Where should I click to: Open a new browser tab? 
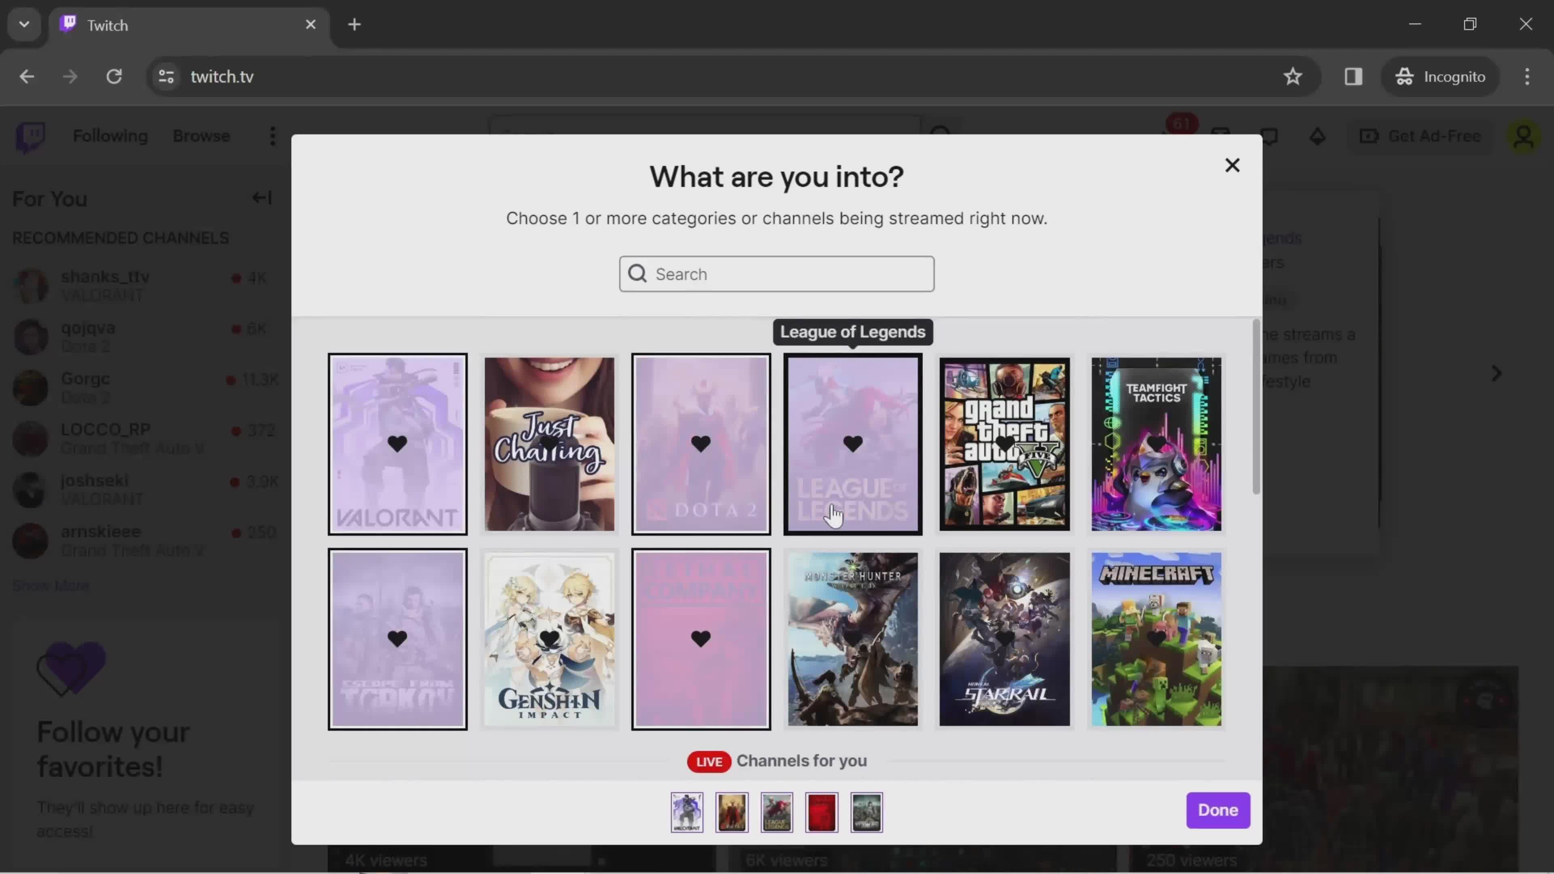point(355,25)
